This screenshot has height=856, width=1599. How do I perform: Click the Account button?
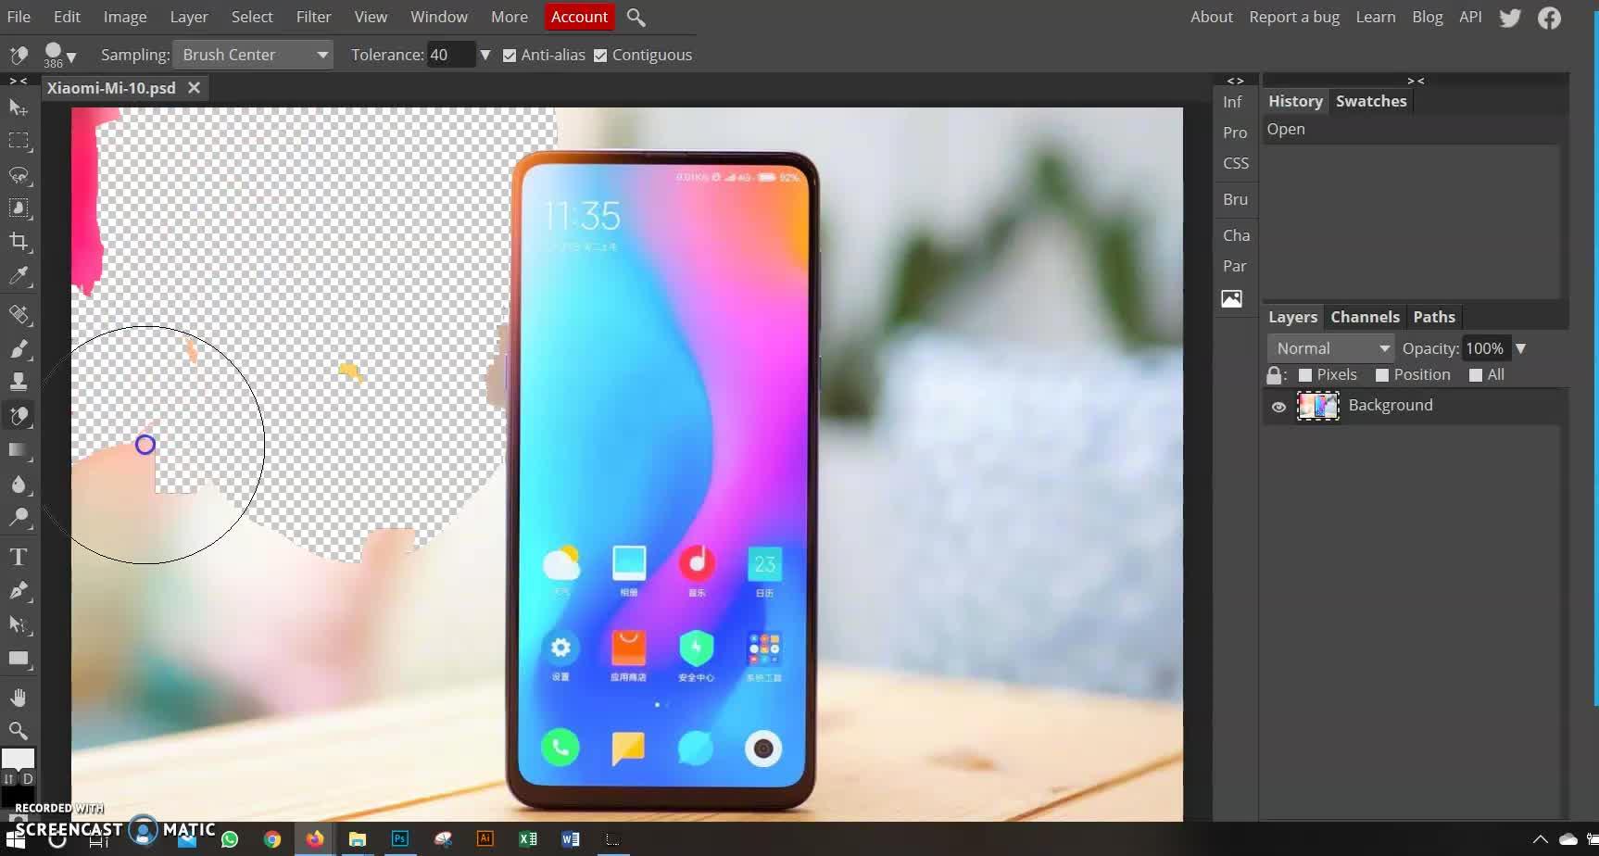click(x=579, y=17)
